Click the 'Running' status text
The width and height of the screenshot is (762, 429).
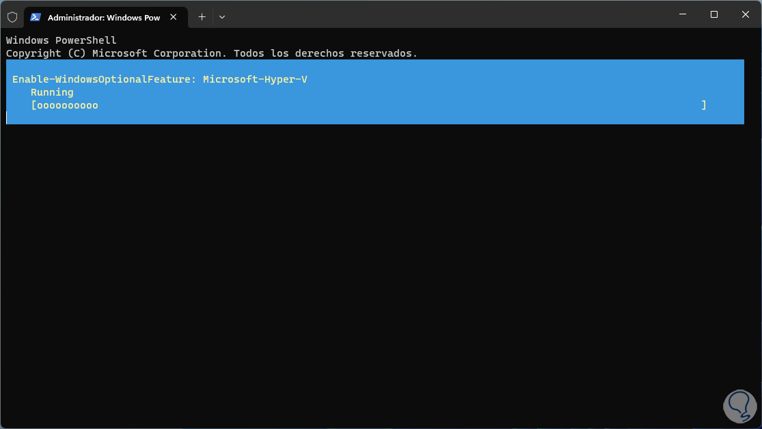[52, 92]
